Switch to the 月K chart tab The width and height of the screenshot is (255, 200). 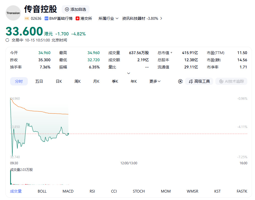(96, 81)
